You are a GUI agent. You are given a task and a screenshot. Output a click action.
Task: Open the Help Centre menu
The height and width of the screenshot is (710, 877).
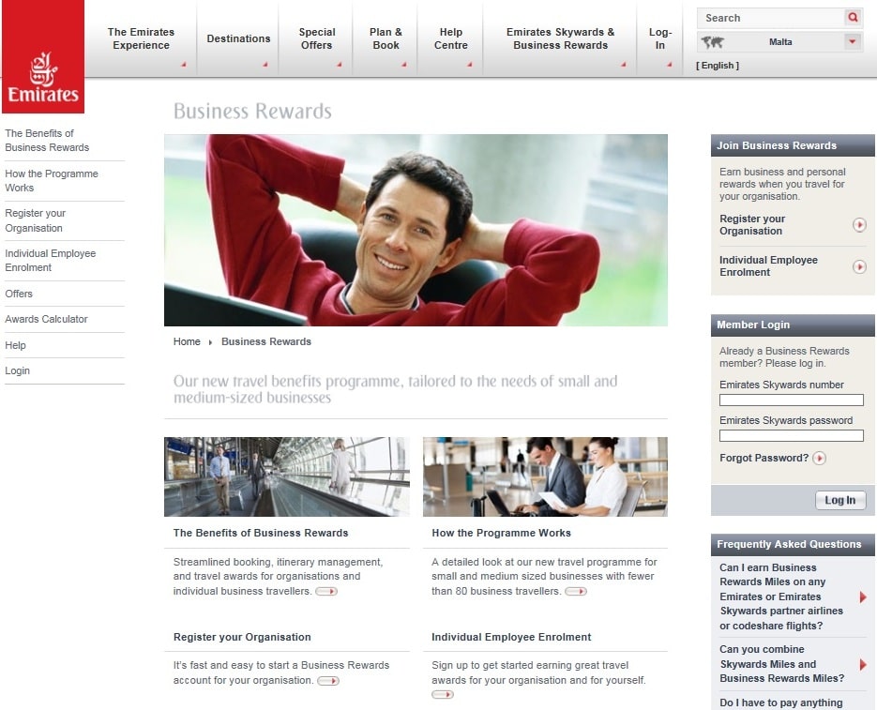pos(450,38)
